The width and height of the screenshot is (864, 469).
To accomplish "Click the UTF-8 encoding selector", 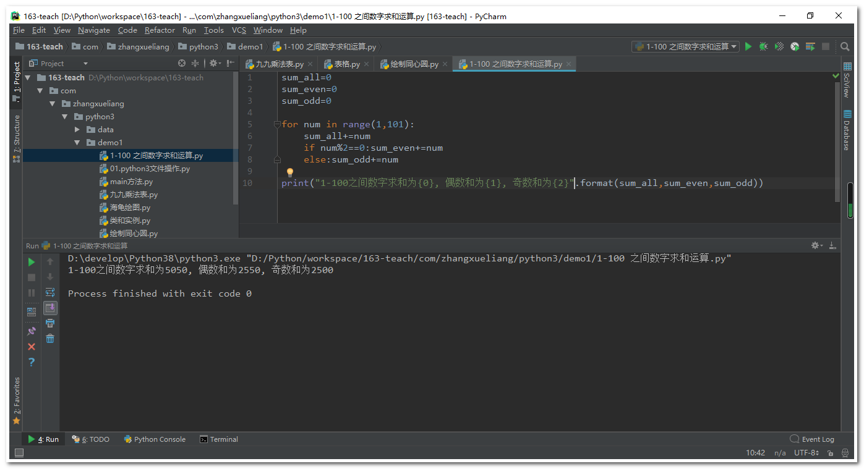I will pyautogui.click(x=806, y=453).
